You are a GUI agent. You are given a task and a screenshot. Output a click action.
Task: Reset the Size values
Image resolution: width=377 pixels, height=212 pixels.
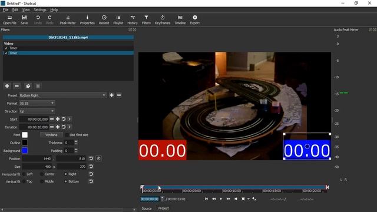91,166
